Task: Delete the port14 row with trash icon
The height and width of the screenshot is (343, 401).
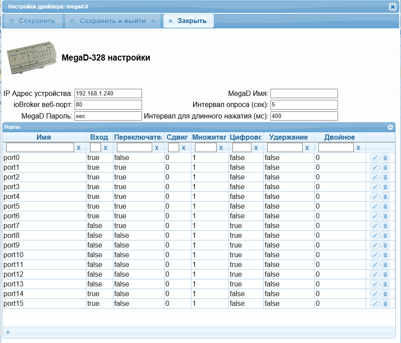Action: [x=385, y=294]
